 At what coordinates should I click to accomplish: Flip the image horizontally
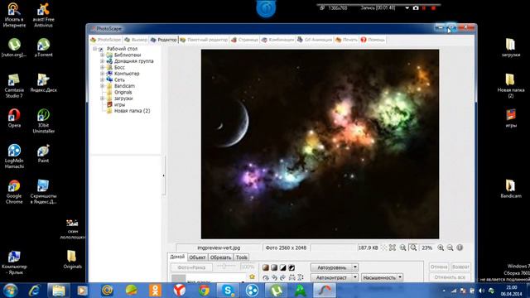point(291,277)
